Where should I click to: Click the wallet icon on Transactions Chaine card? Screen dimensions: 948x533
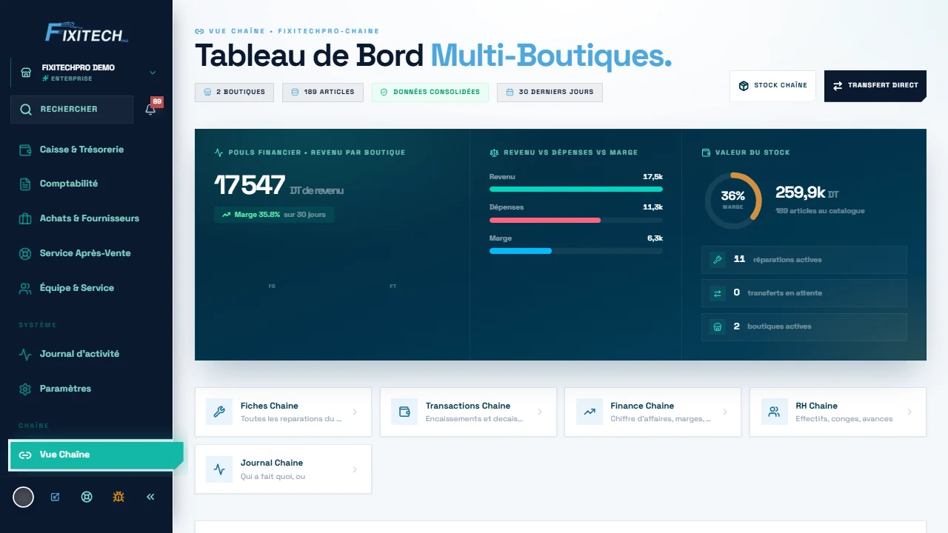(404, 412)
